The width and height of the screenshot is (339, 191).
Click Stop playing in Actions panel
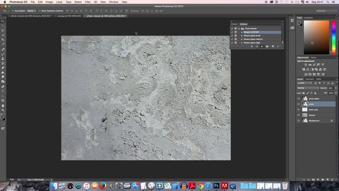[252, 46]
